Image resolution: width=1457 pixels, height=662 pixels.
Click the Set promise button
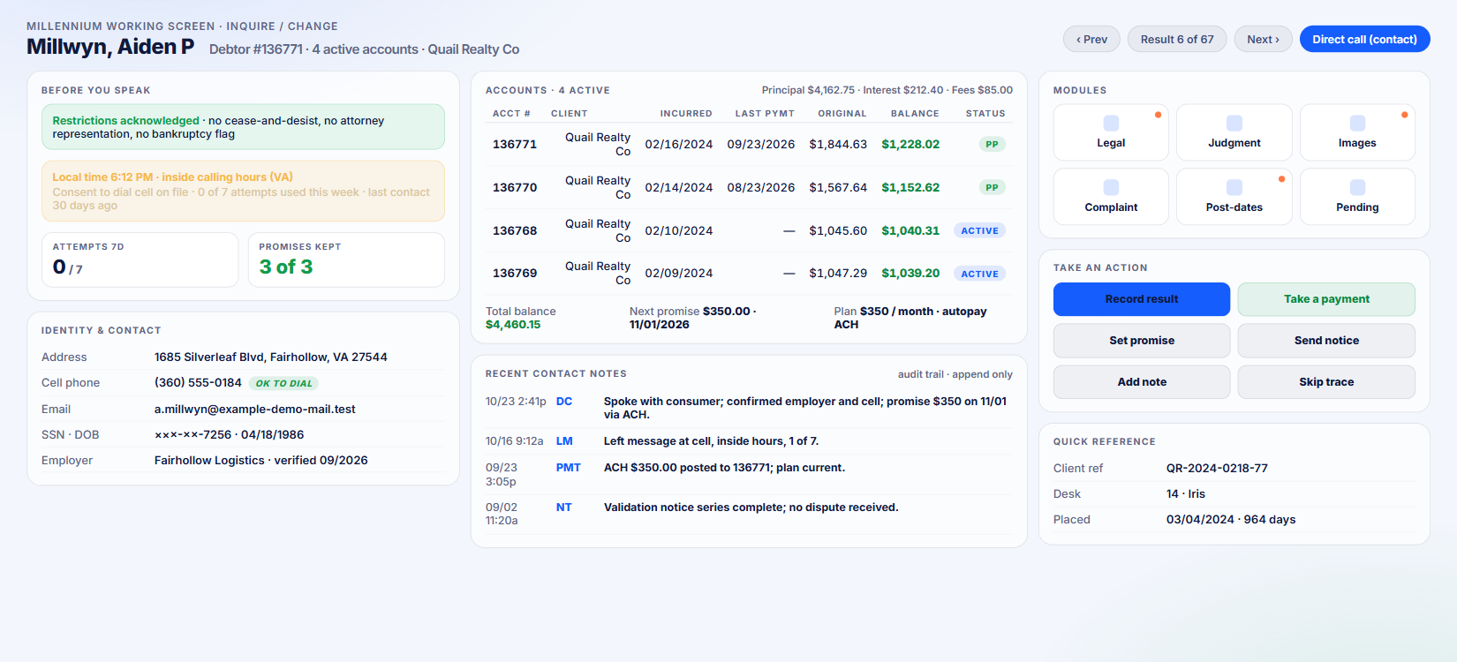click(1142, 341)
